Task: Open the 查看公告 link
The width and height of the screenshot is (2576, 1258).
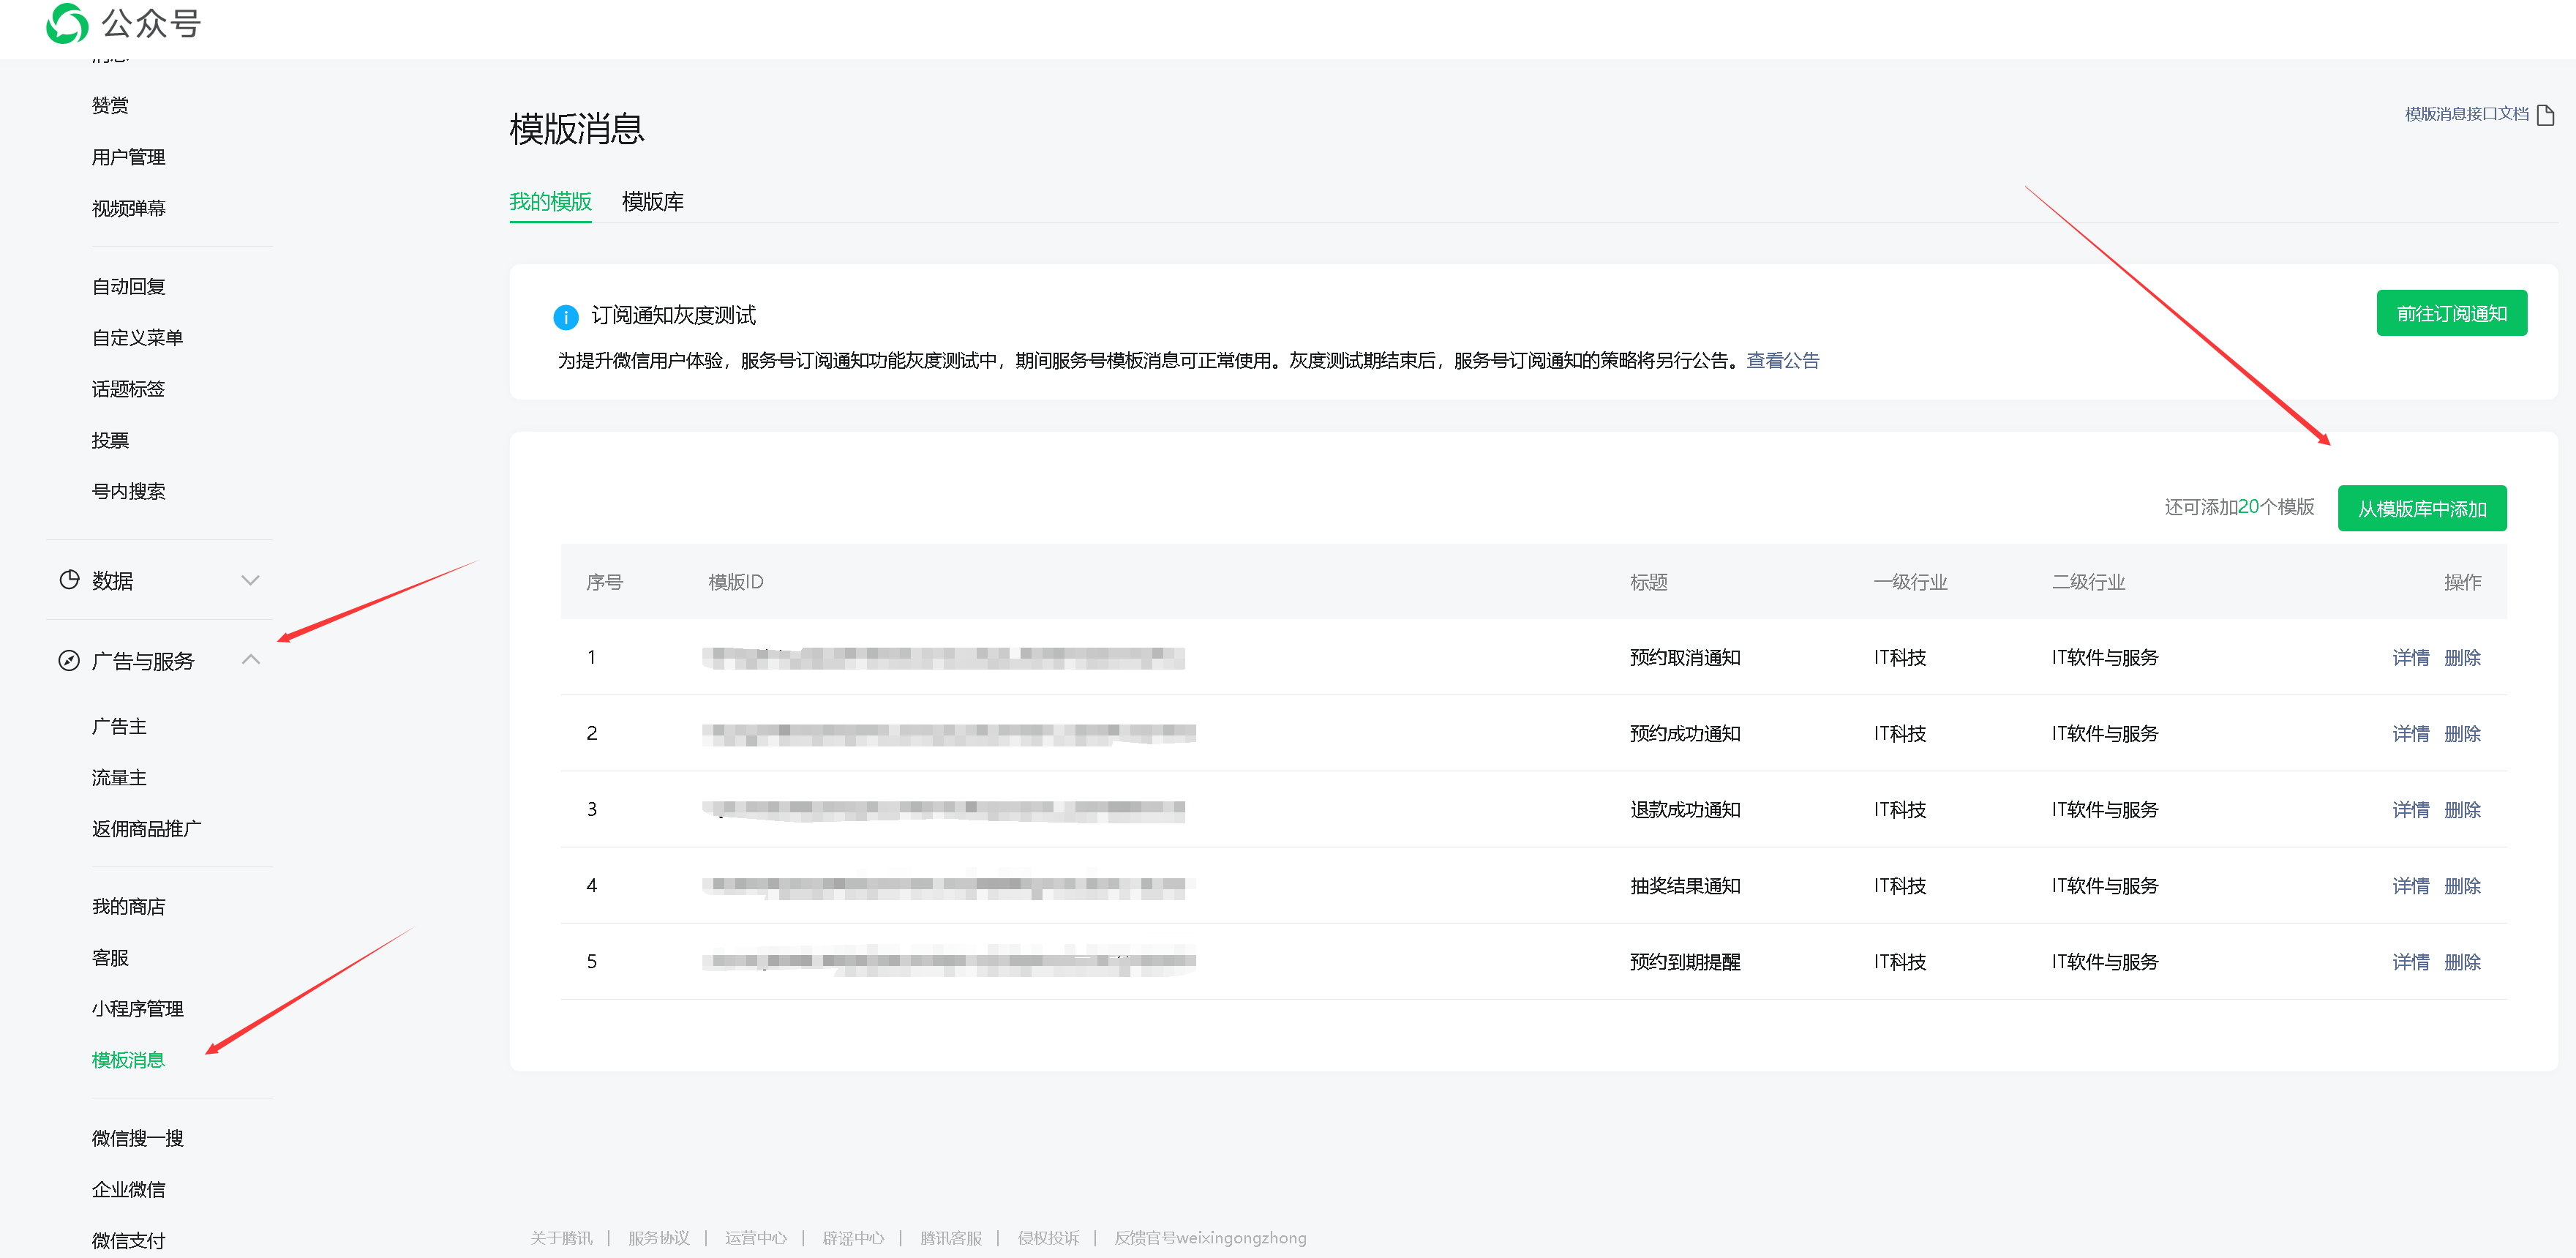Action: click(x=1782, y=361)
